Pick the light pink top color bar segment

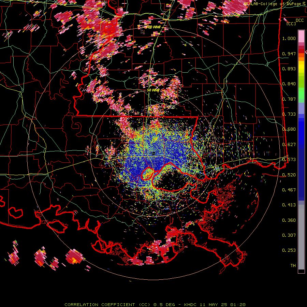301,36
